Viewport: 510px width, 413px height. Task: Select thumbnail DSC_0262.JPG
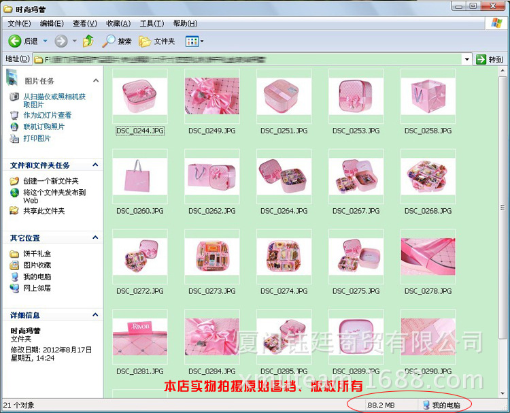coord(212,176)
